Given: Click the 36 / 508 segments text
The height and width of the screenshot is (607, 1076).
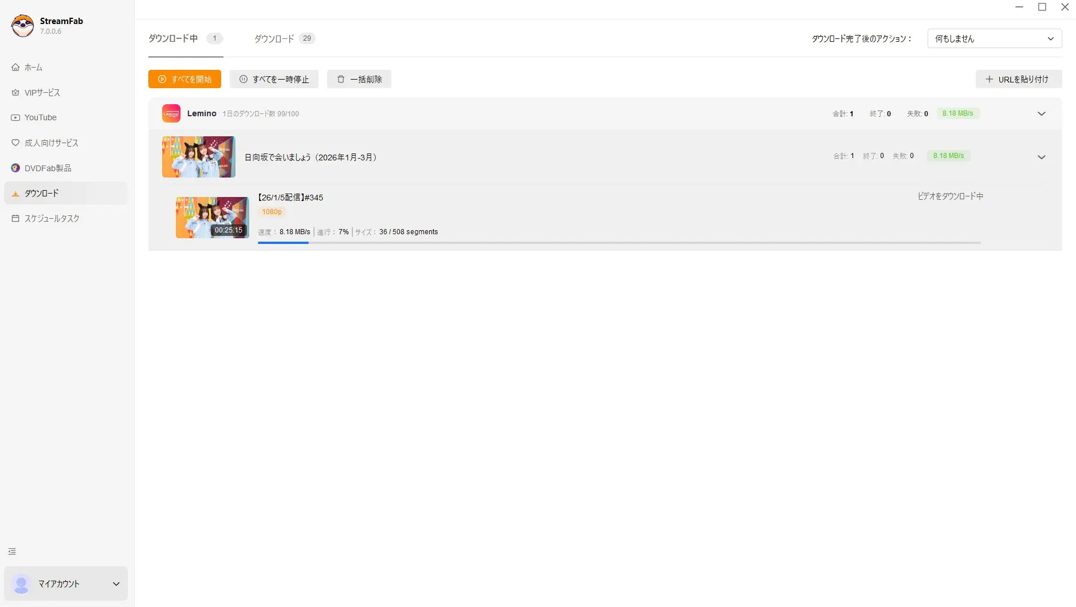Looking at the screenshot, I should tap(409, 232).
